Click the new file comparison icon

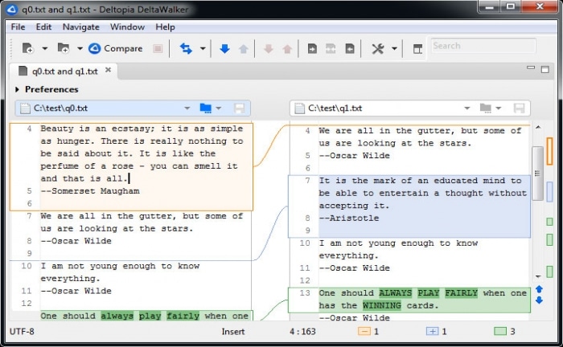(x=27, y=48)
